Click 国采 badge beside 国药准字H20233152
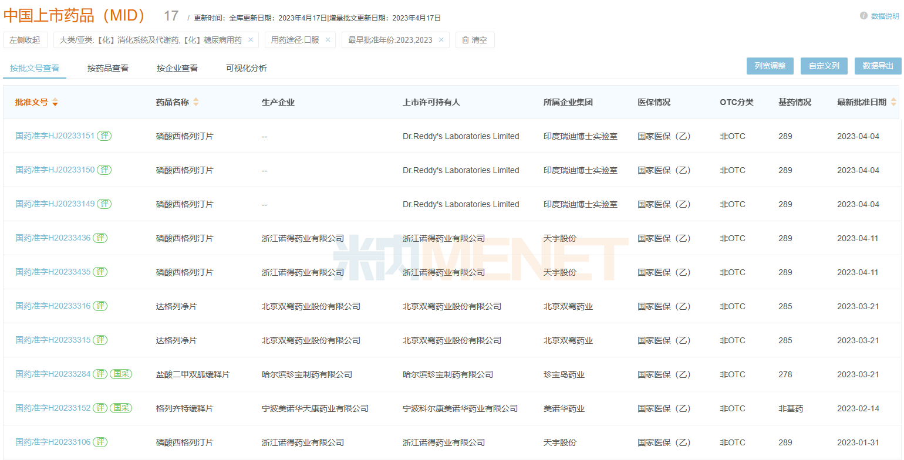 tap(121, 408)
